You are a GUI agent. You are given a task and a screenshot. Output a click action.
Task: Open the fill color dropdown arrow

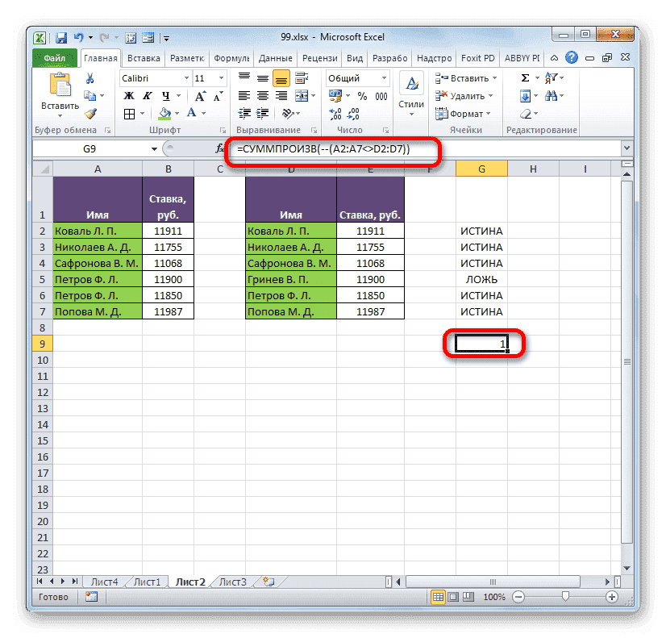[177, 113]
